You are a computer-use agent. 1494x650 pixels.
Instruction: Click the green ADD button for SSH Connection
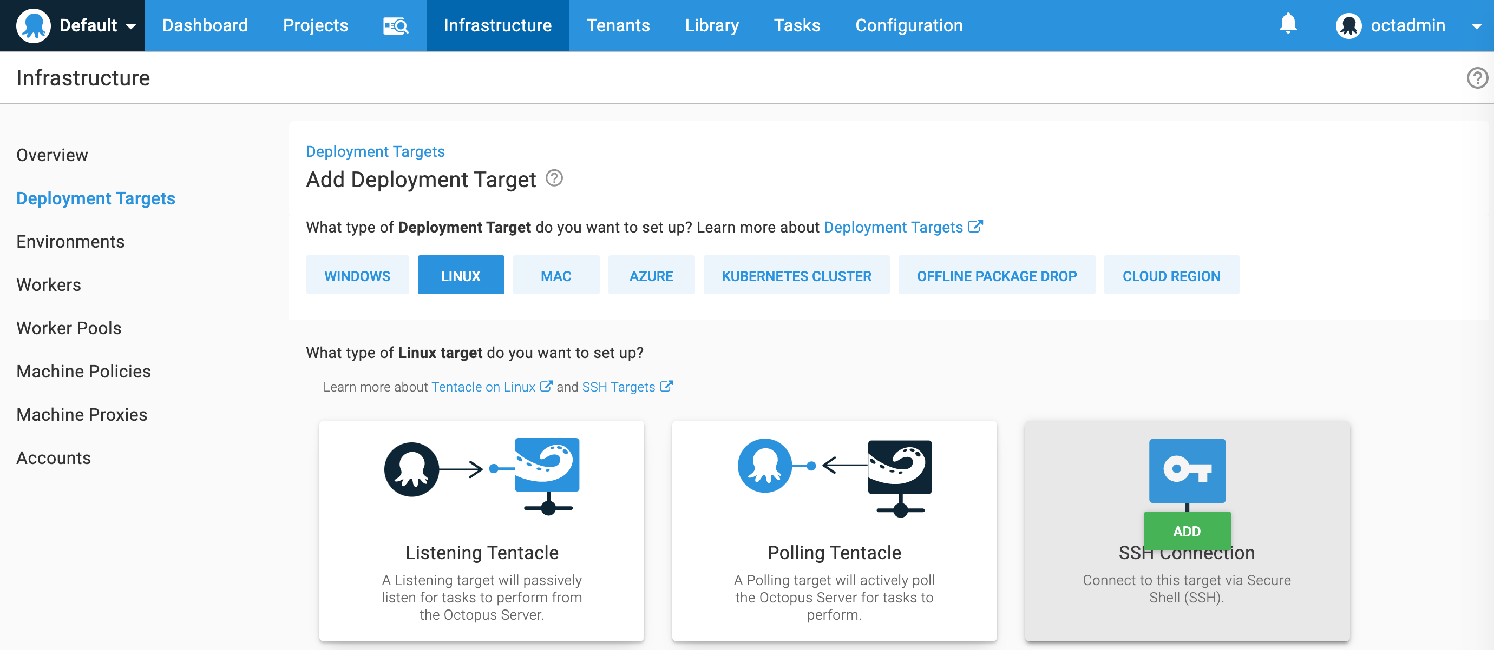tap(1187, 530)
